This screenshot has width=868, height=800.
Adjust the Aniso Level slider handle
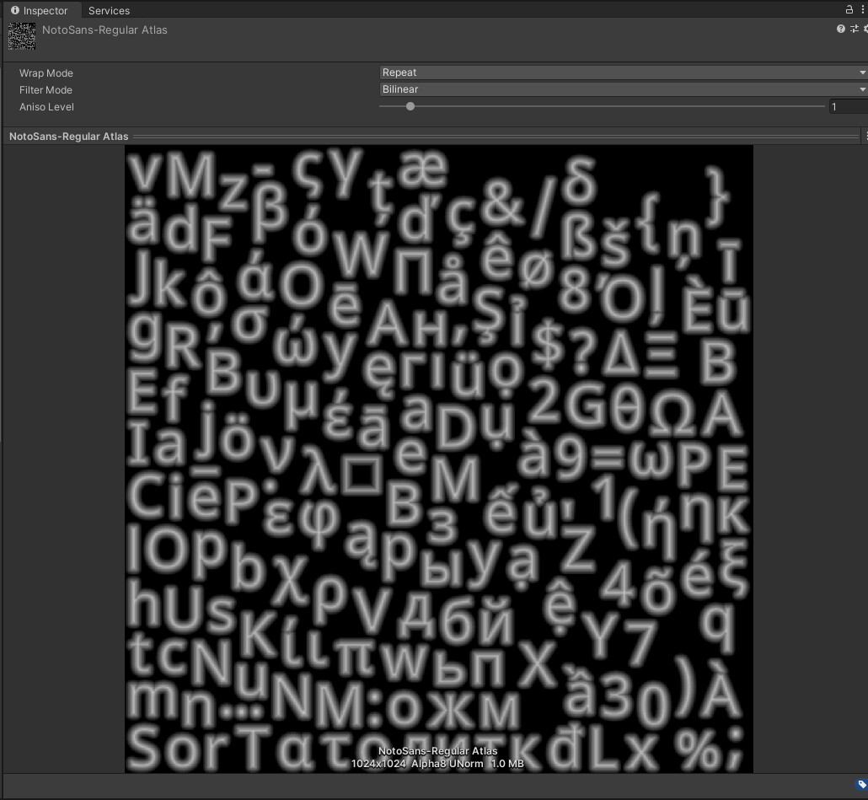coord(410,106)
